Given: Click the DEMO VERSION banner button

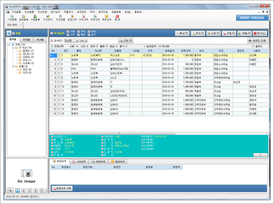Looking at the screenshot, I should (x=252, y=18).
